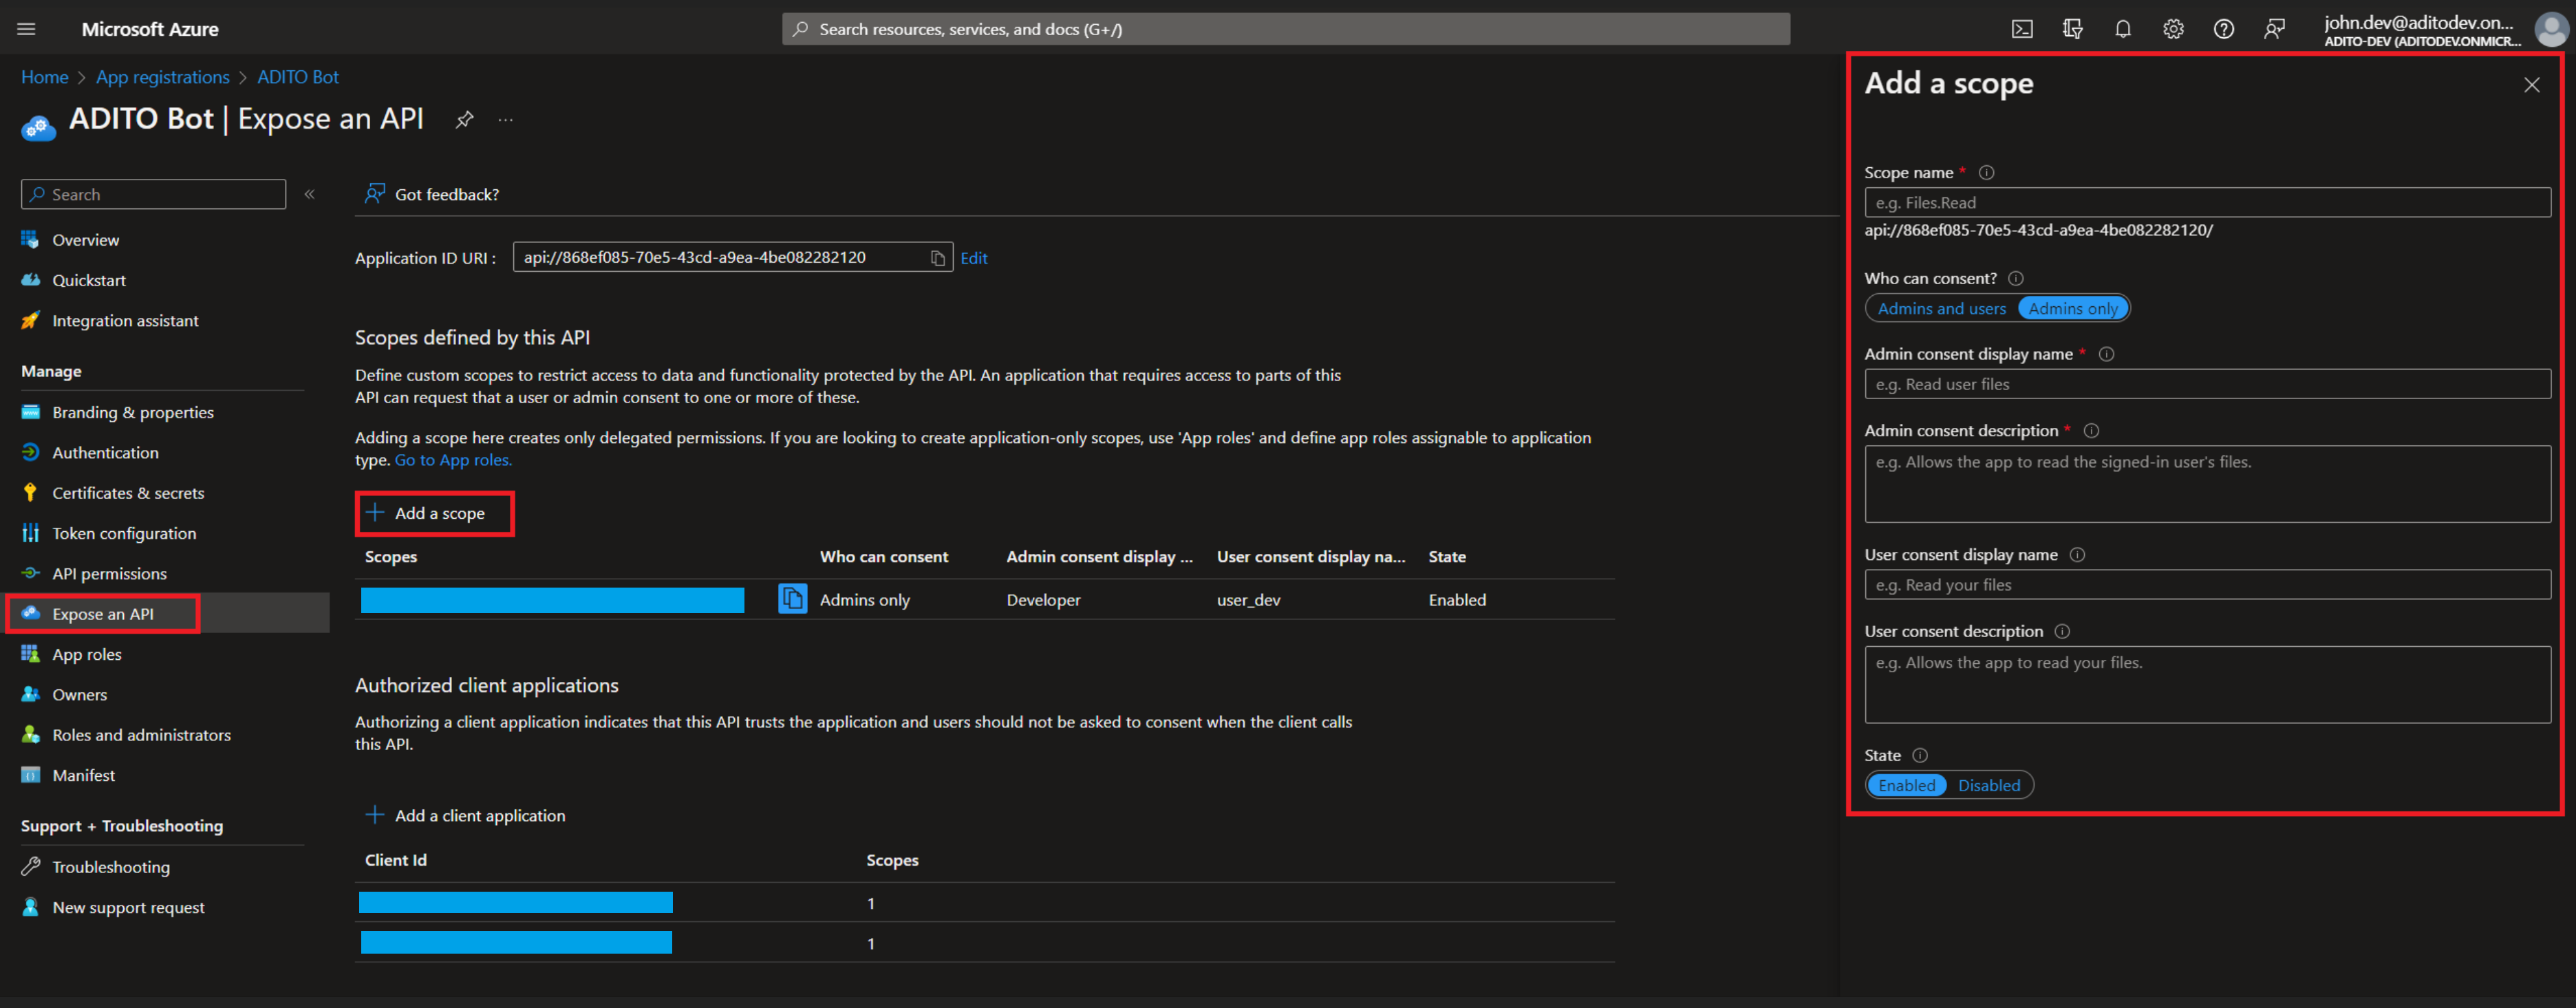The image size is (2576, 1008).
Task: Click Add a scope button
Action: coord(426,513)
